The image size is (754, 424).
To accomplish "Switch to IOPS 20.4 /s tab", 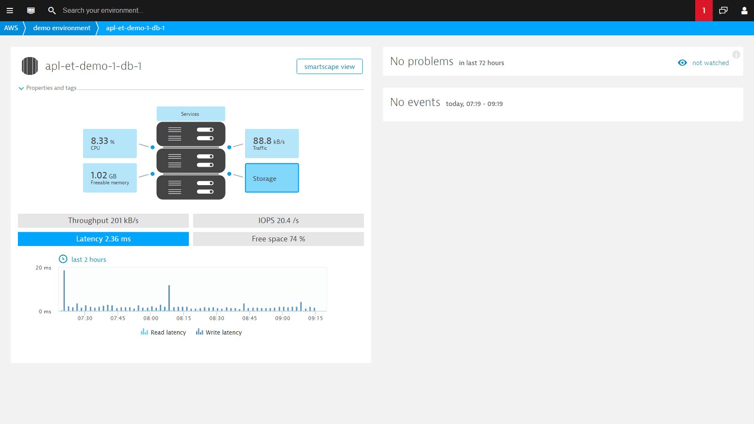I will pos(279,220).
